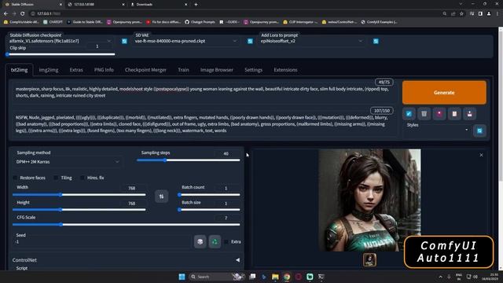Click into the positive prompt text box
This screenshot has height=283, width=503.
(203, 93)
